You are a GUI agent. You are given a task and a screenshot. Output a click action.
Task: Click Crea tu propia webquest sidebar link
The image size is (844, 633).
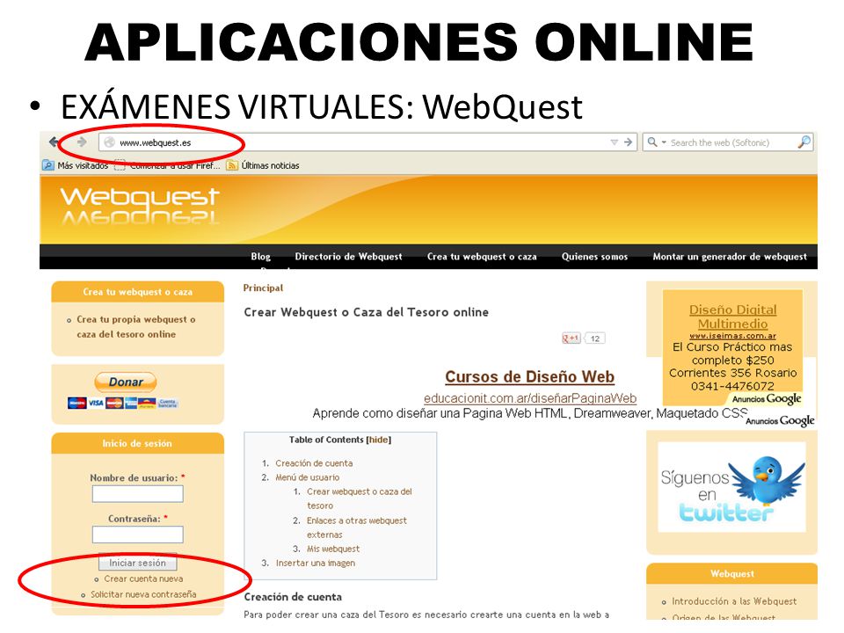tap(135, 327)
